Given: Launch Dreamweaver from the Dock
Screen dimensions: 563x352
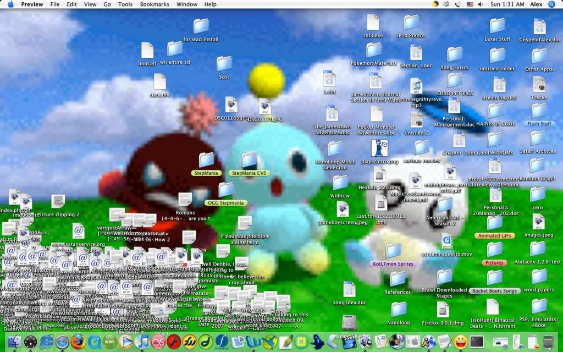Looking at the screenshot, I should [206, 342].
